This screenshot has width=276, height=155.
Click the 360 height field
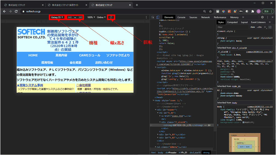[80, 17]
